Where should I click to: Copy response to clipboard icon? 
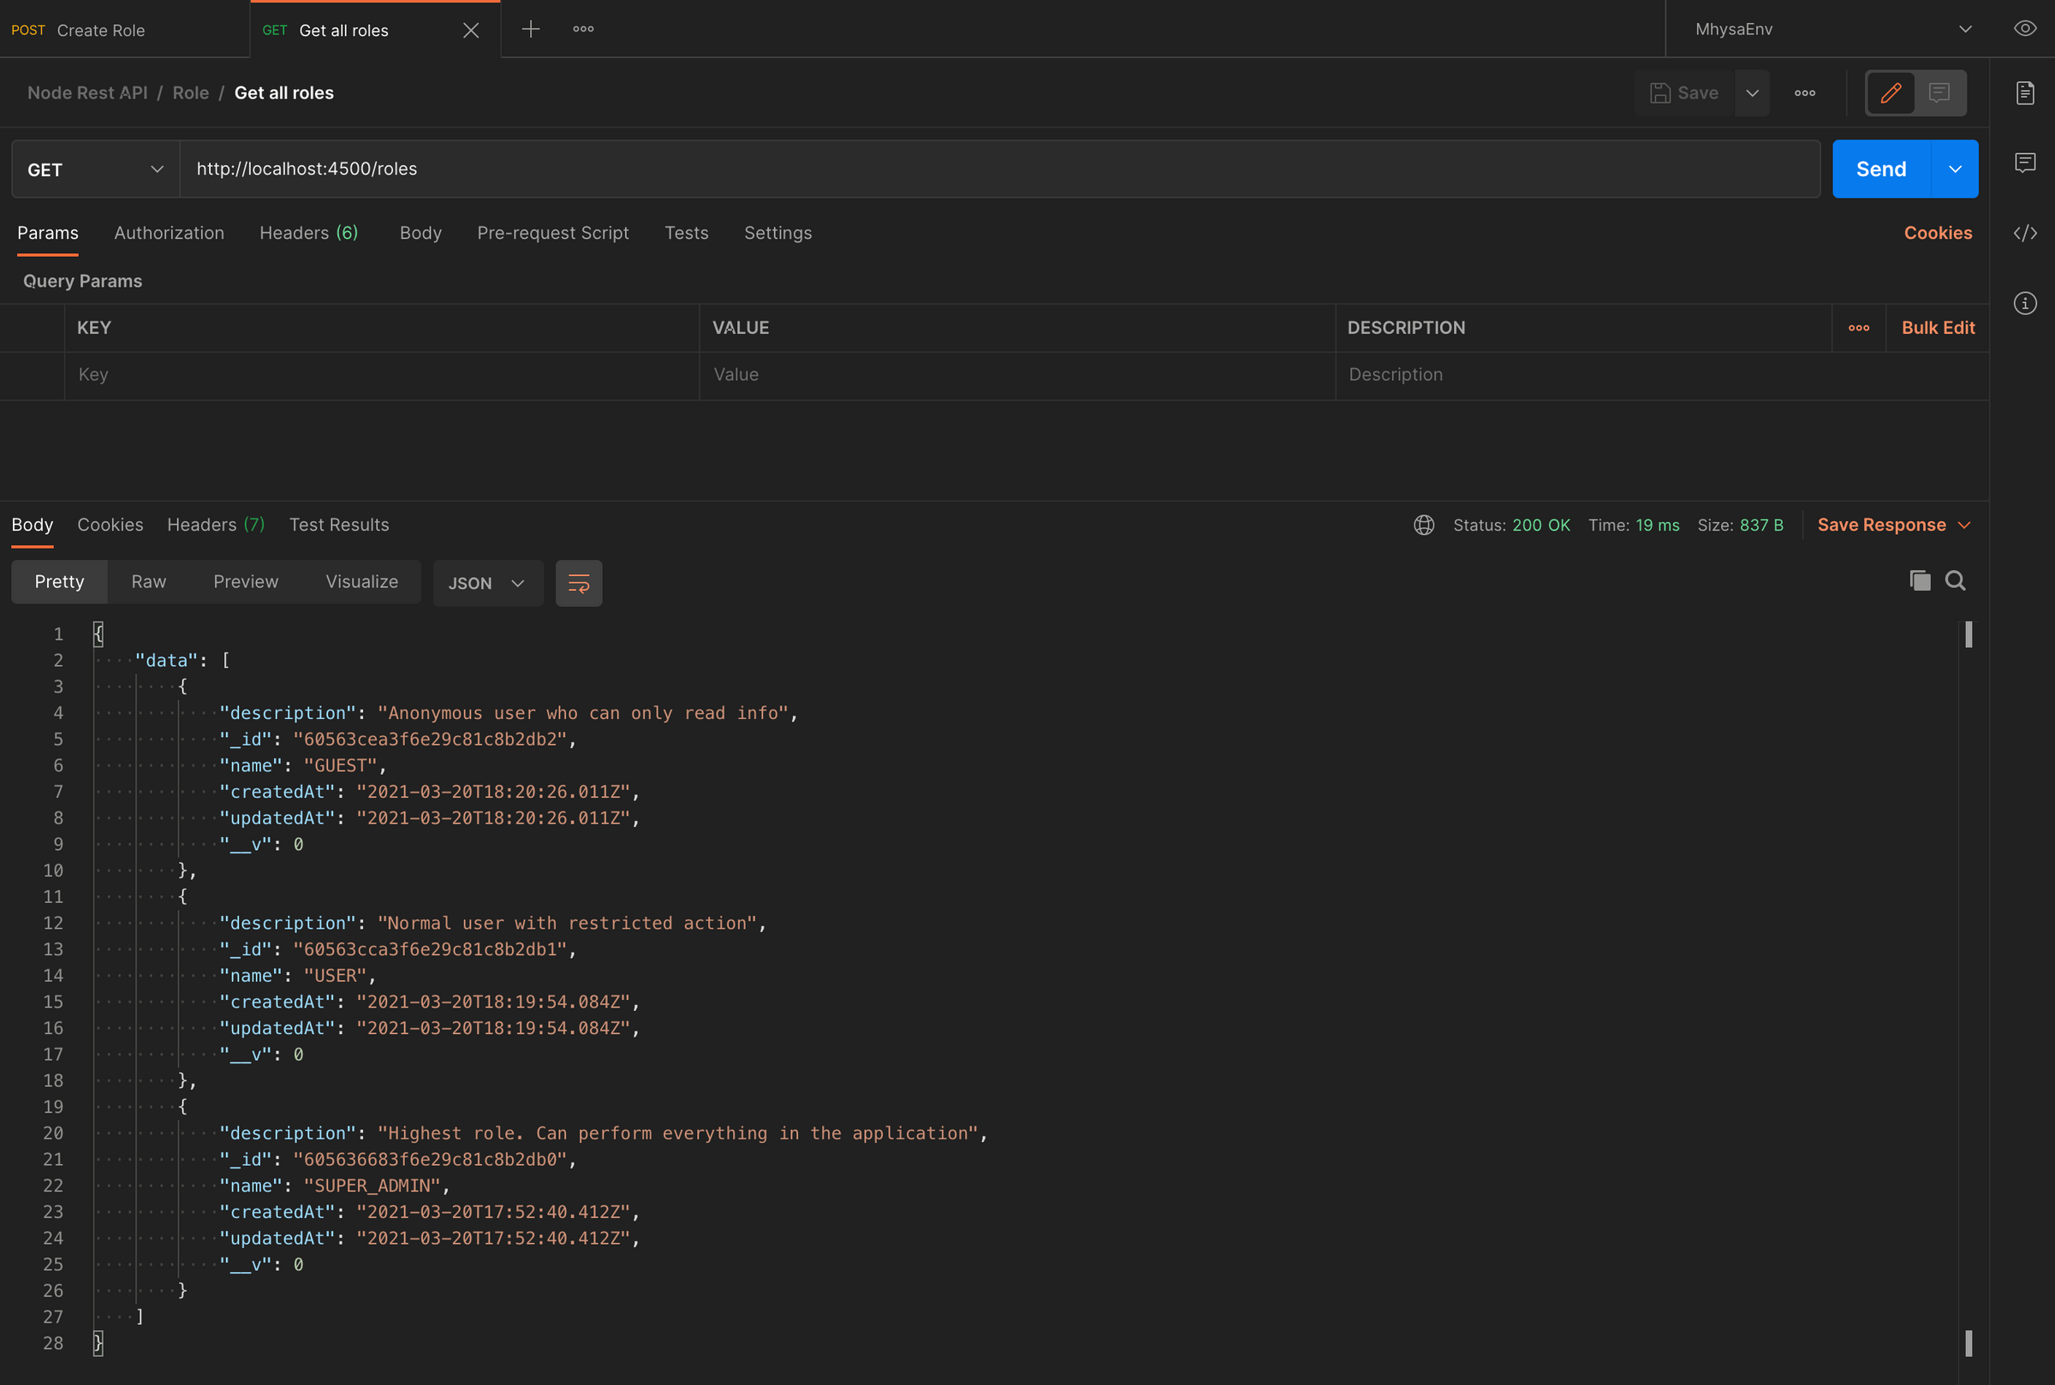[1919, 580]
